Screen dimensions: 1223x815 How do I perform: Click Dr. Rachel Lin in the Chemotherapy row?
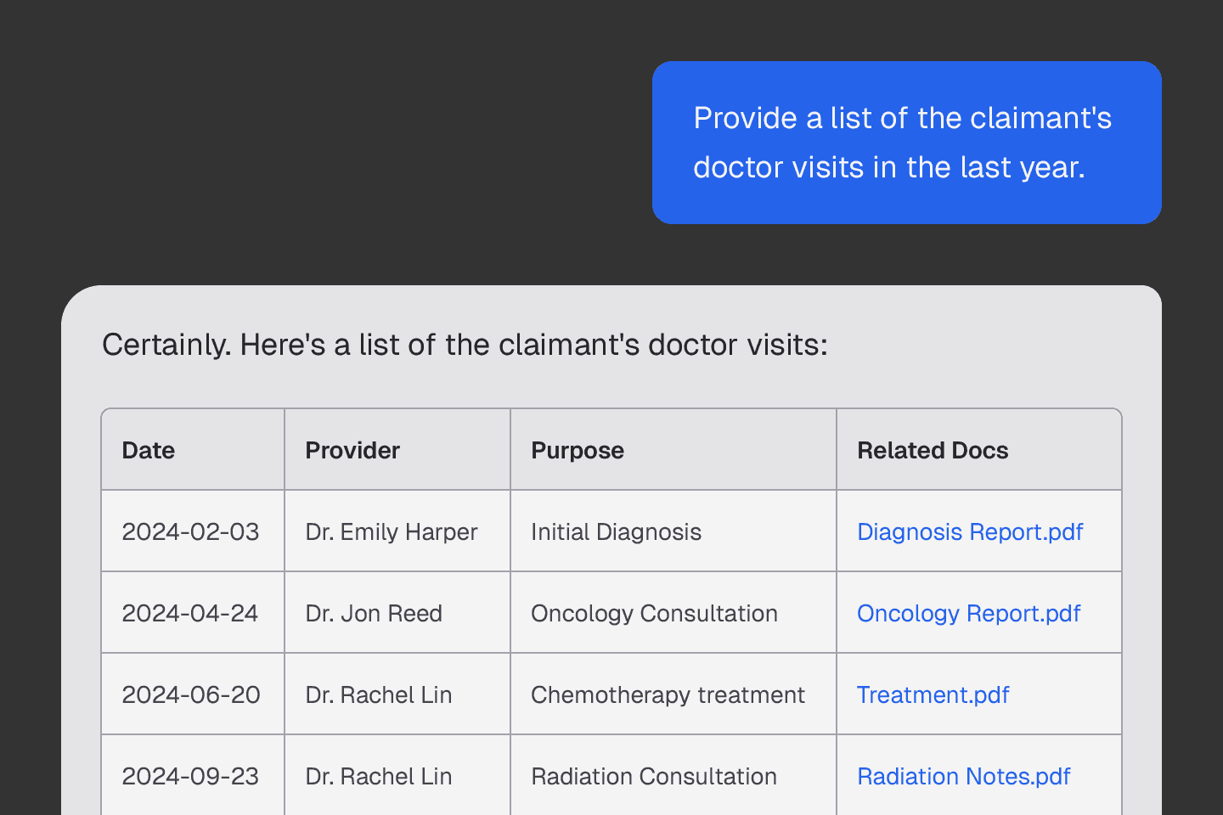tap(379, 695)
